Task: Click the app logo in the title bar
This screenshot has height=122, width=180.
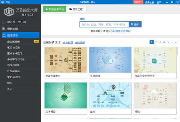Action: click(x=2, y=2)
